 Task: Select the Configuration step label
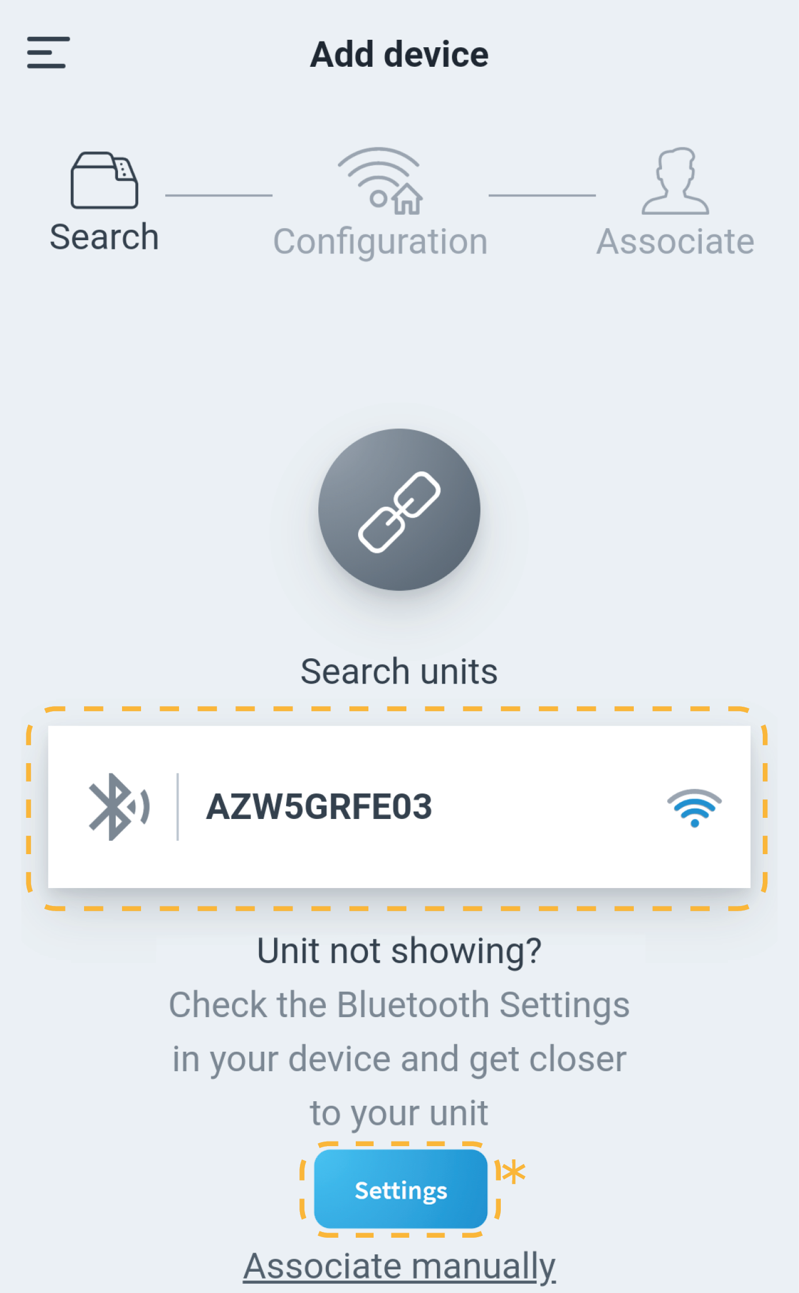381,241
